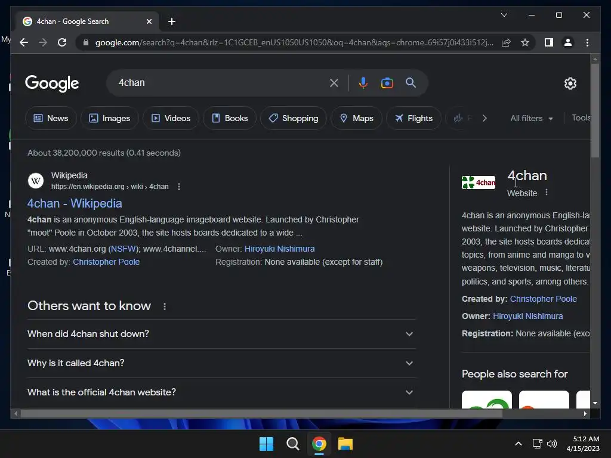
Task: Go back to the previous page
Action: pos(24,42)
